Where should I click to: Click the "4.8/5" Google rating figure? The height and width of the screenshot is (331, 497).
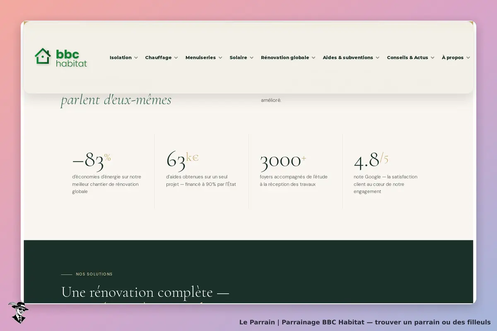371,161
